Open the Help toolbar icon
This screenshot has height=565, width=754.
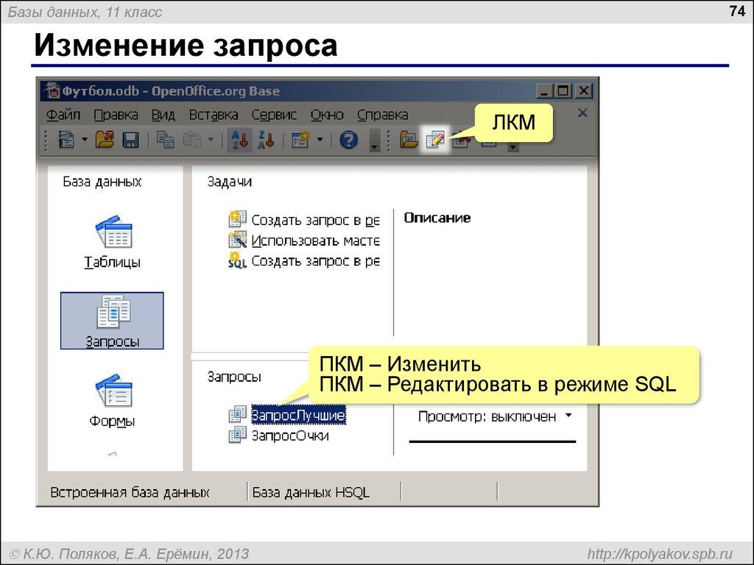point(347,140)
